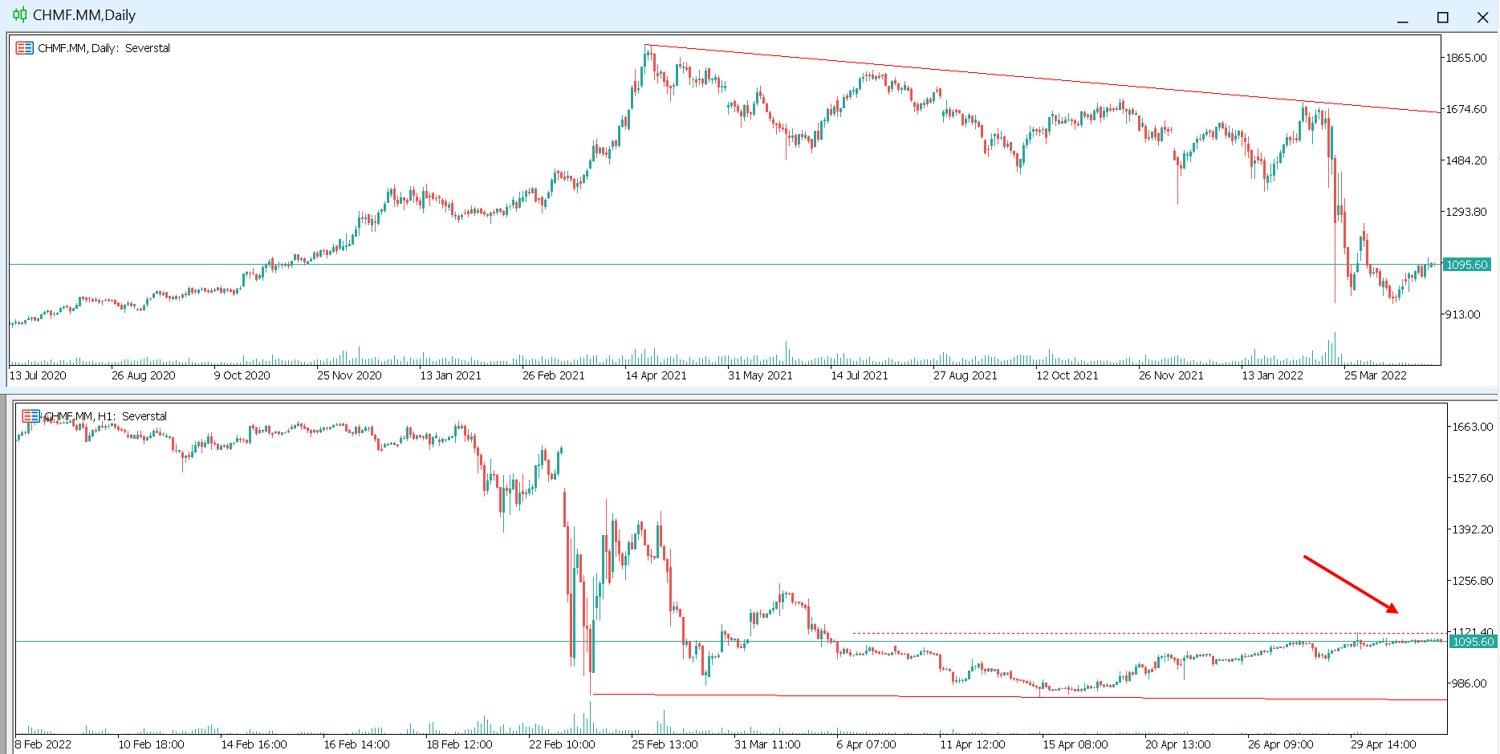Click the '6 Apr 07:00' label on H1 time axis
1500x754 pixels.
tap(866, 744)
